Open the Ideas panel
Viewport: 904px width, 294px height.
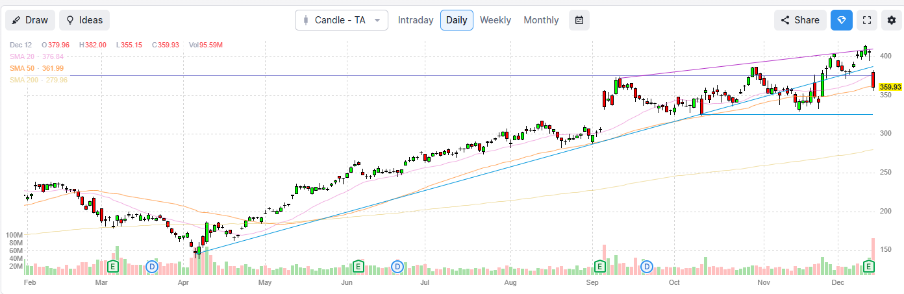point(84,20)
